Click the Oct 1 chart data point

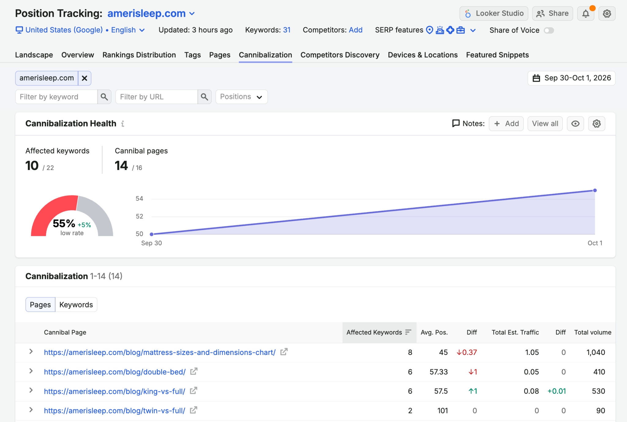[x=595, y=190]
